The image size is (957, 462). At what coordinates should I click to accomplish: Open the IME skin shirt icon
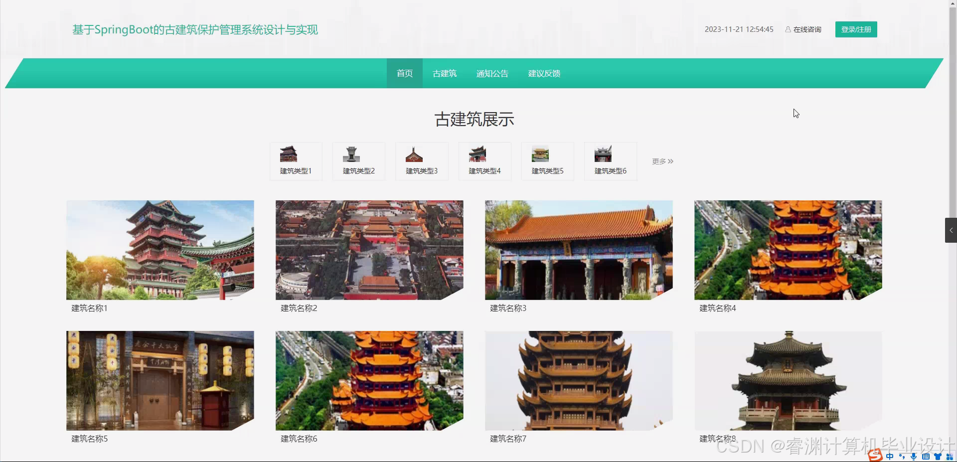[938, 457]
